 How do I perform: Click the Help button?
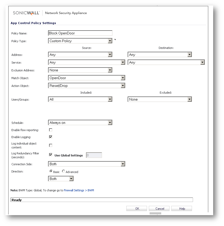coord(182,208)
